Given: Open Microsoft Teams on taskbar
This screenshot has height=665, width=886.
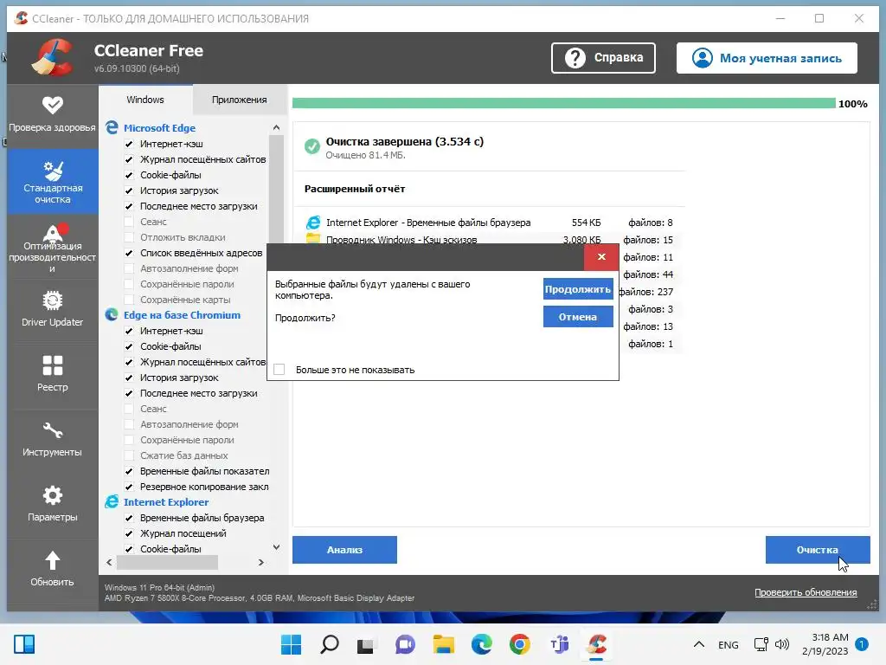Looking at the screenshot, I should pyautogui.click(x=560, y=644).
